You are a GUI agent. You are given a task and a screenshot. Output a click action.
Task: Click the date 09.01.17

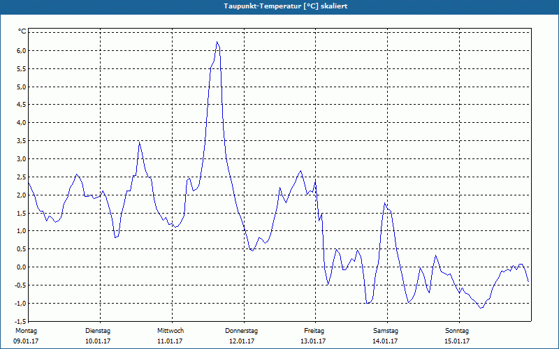pyautogui.click(x=26, y=341)
